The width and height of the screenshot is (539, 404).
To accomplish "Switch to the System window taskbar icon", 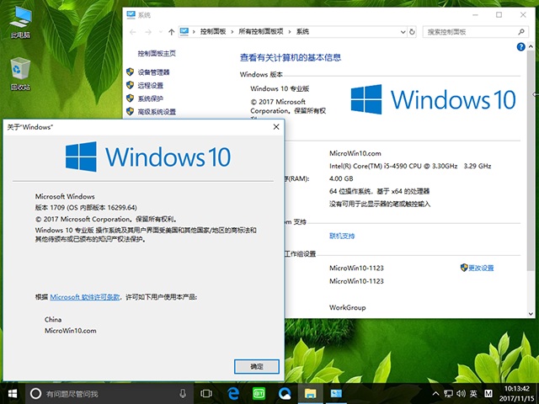I will (x=336, y=394).
